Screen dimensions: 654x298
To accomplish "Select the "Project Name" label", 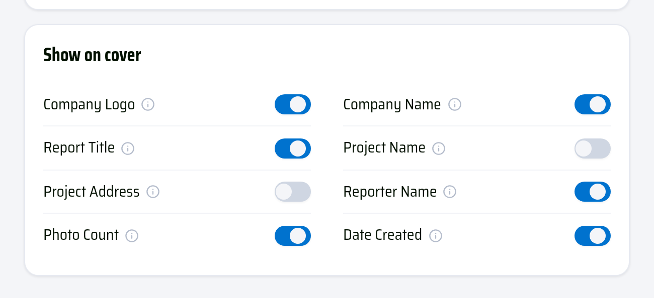I will 384,148.
